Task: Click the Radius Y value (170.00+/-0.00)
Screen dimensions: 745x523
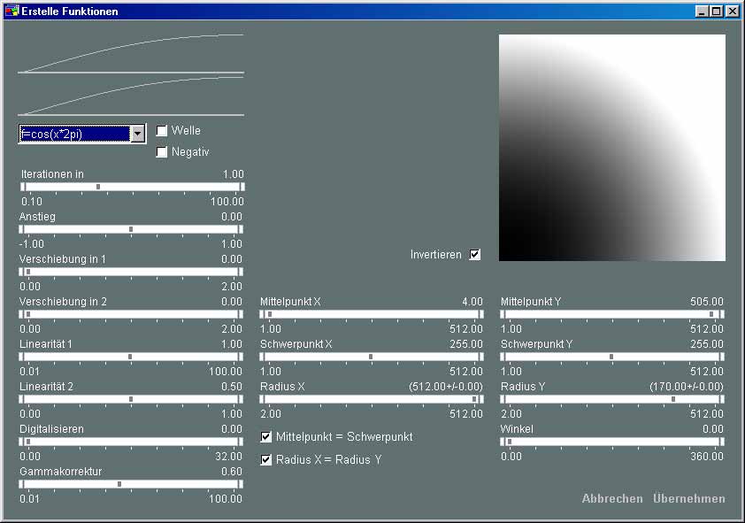Action: click(686, 387)
